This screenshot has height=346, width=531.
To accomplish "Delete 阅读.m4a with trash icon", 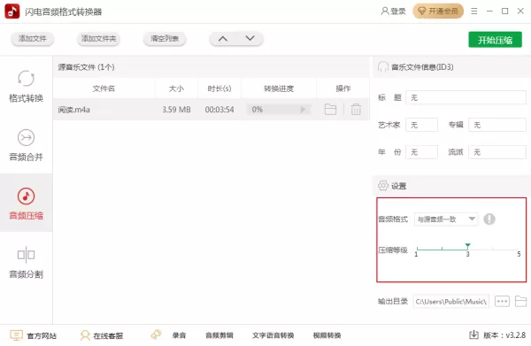I will tap(356, 110).
